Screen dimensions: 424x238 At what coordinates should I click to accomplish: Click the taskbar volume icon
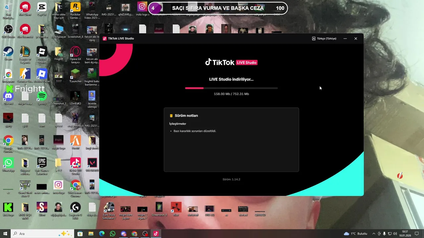point(395,234)
